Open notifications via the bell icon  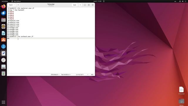pyautogui.click(x=104, y=1)
